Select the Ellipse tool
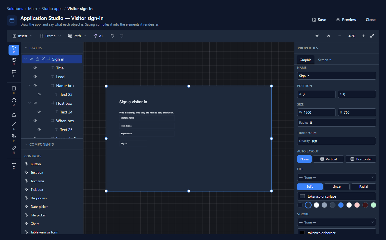The image size is (386, 240). pos(14,102)
